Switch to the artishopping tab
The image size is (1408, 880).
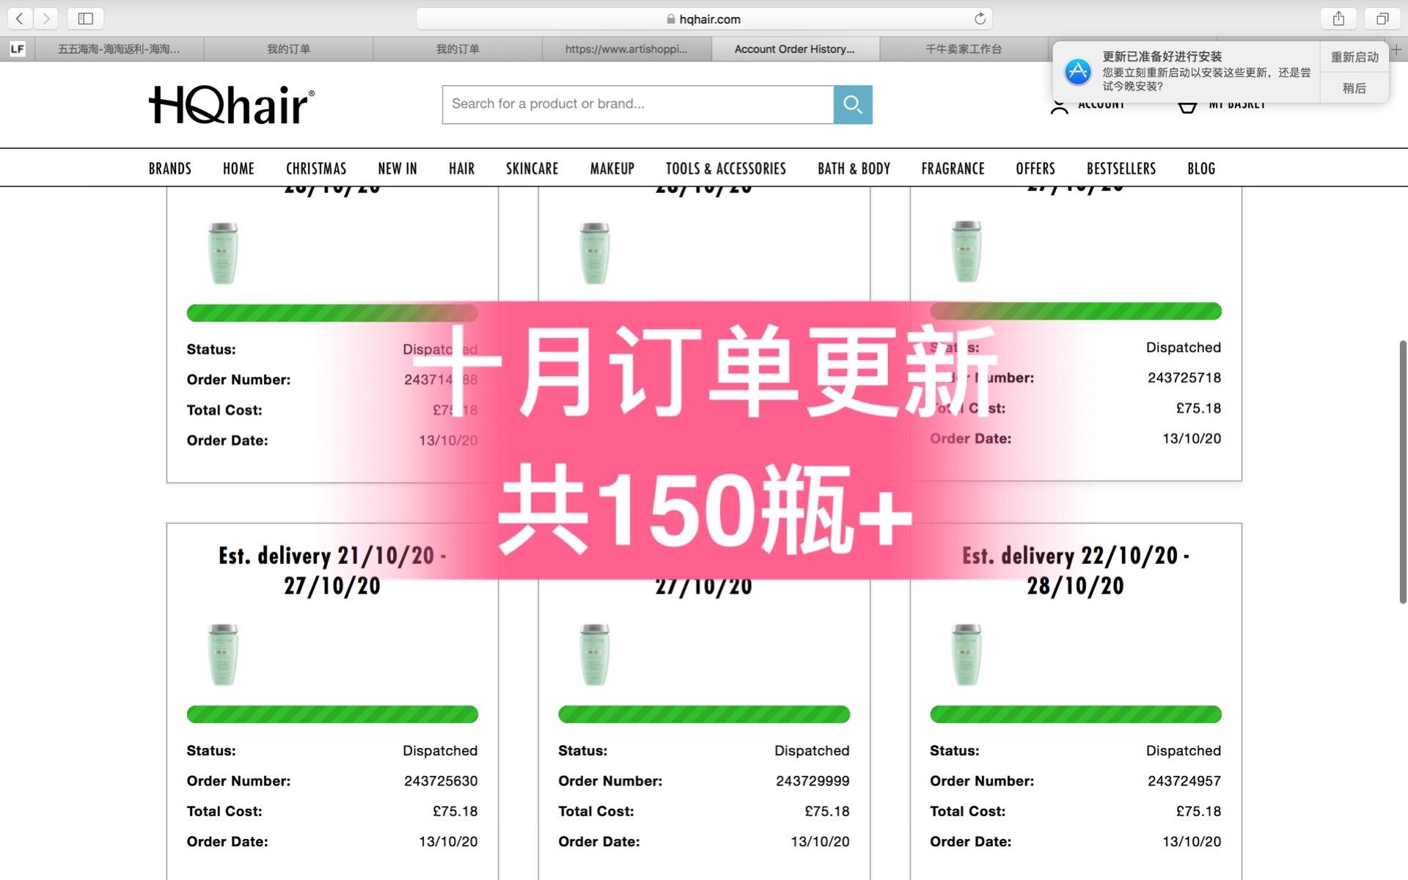point(626,49)
